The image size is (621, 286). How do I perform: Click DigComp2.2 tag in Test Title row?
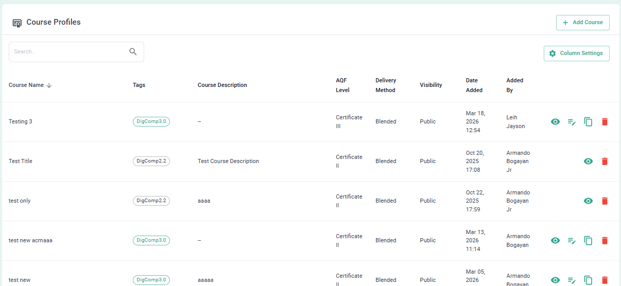click(x=151, y=161)
